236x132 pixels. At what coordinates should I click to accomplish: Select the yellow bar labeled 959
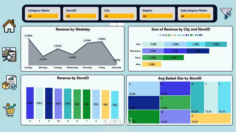point(105,104)
